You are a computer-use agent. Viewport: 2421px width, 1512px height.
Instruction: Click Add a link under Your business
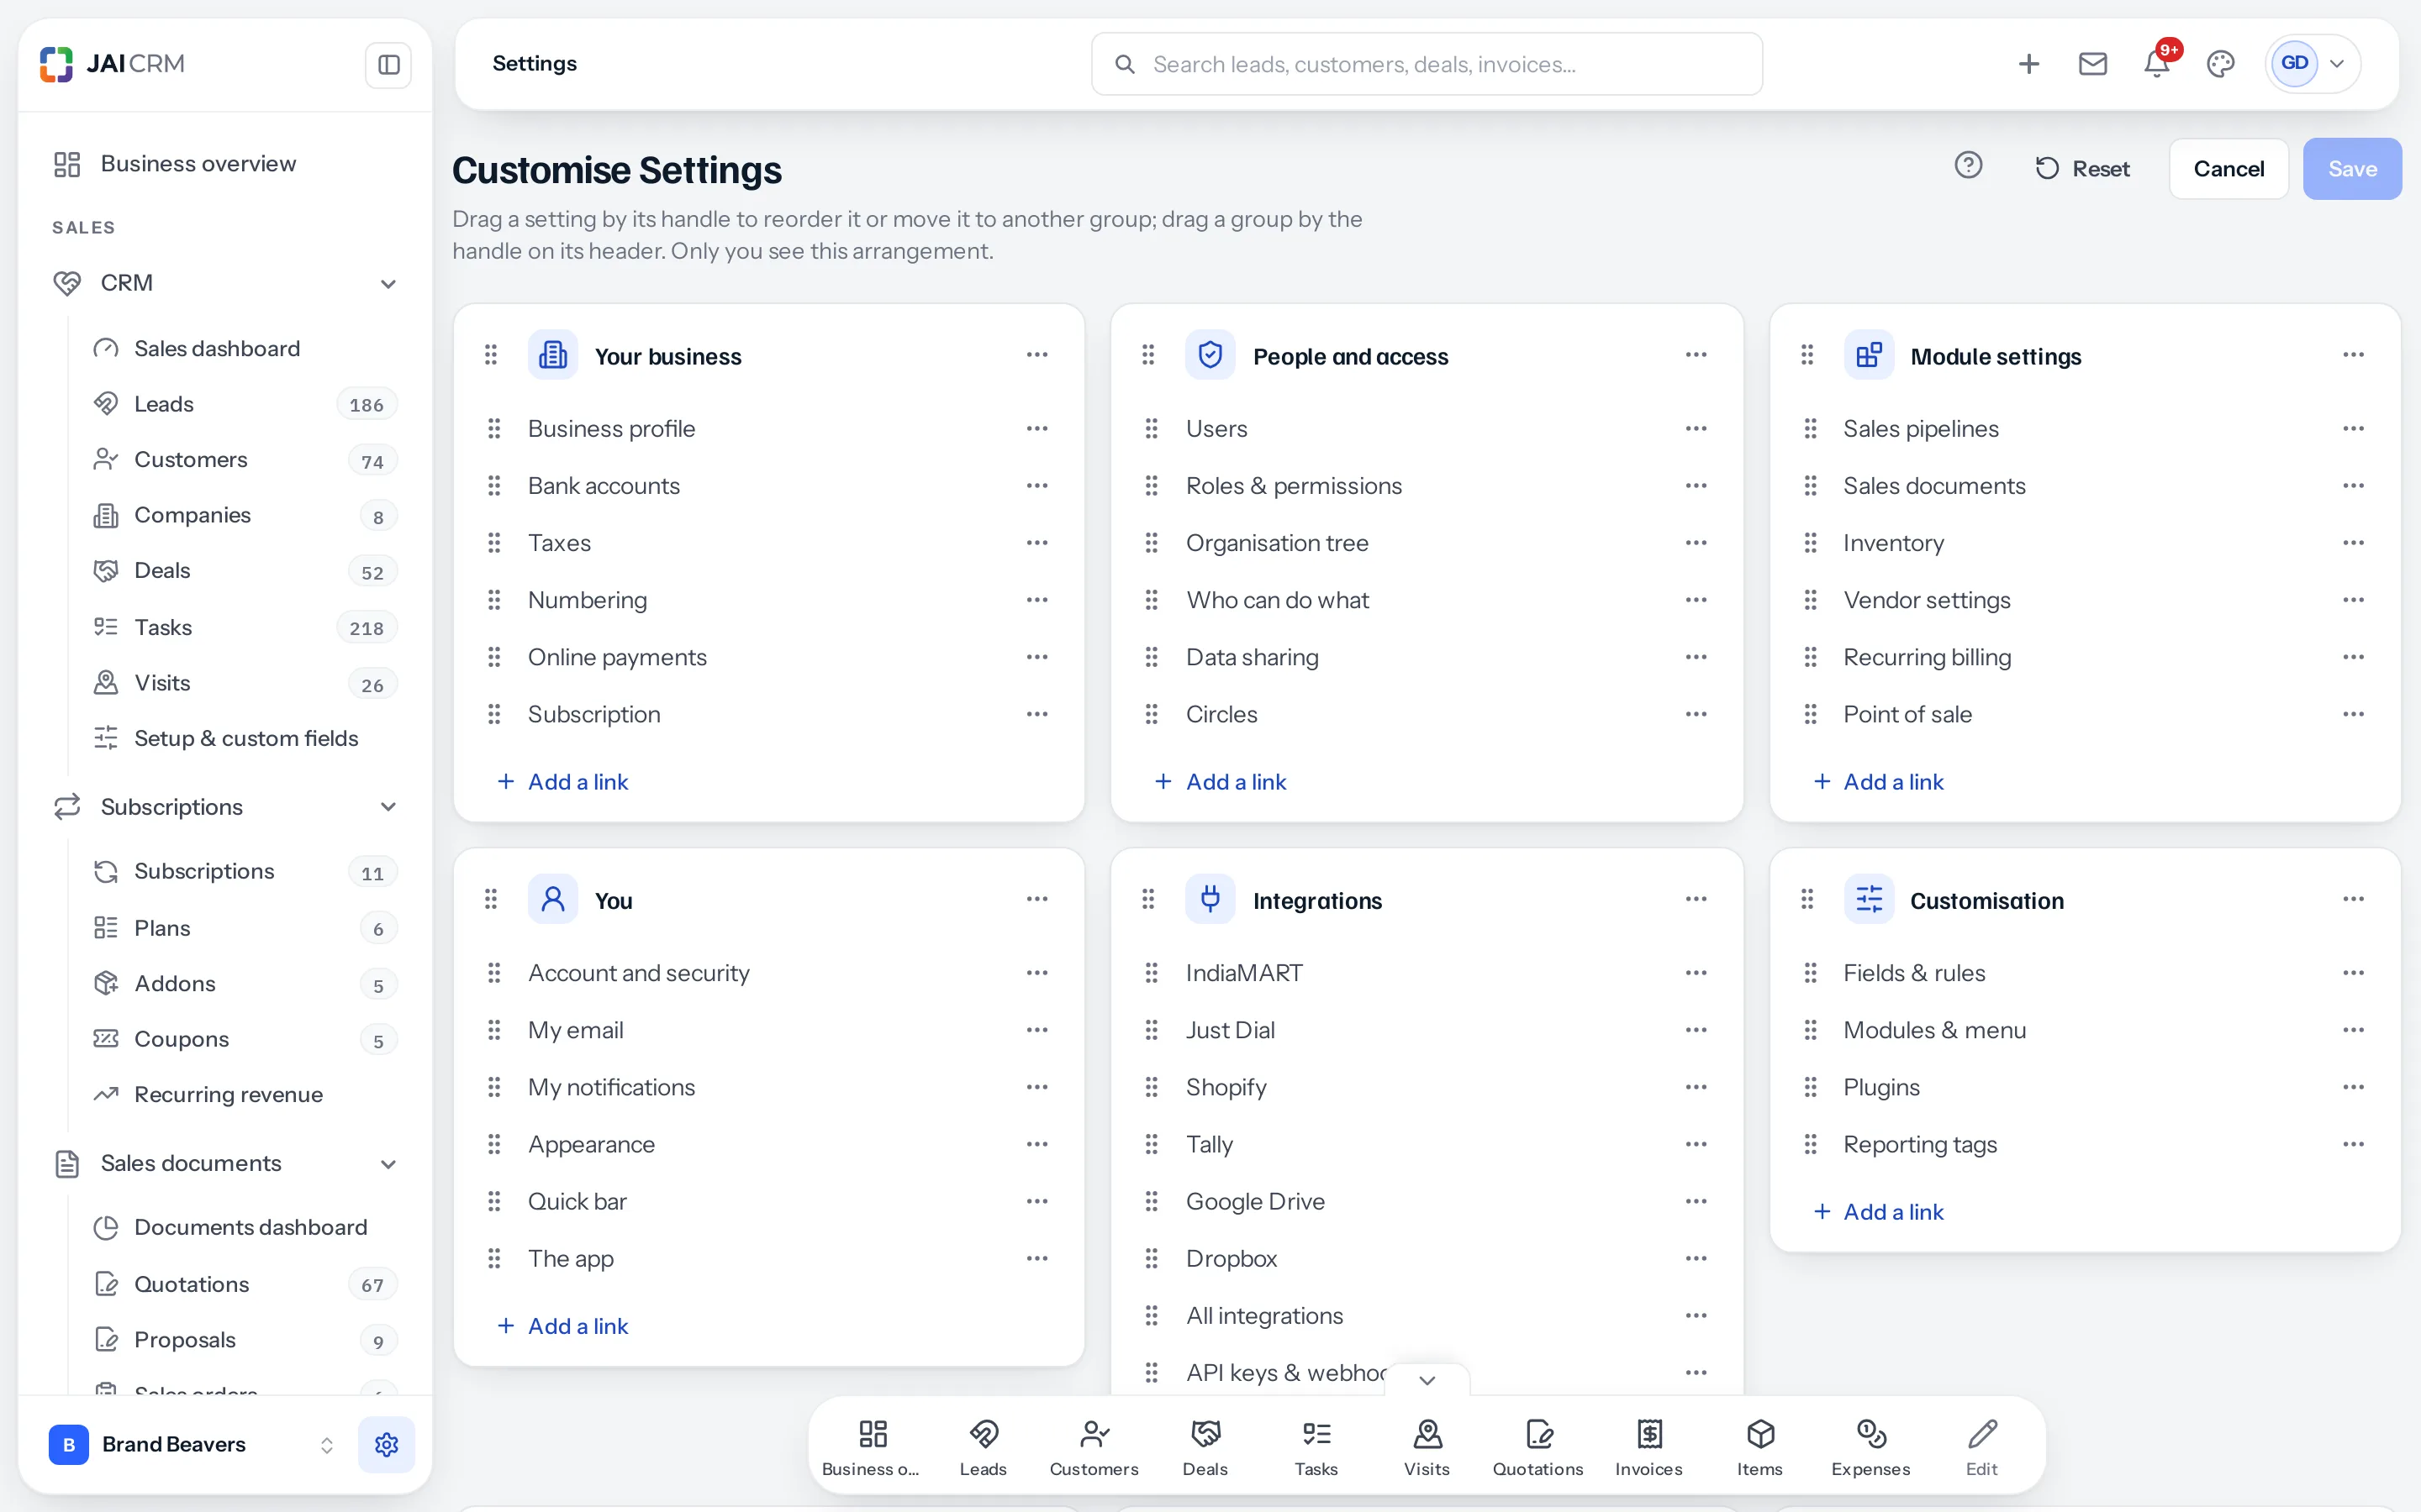(563, 782)
